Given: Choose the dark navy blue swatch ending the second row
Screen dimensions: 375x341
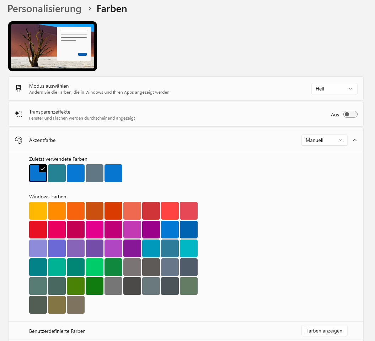Looking at the screenshot, I should point(189,230).
